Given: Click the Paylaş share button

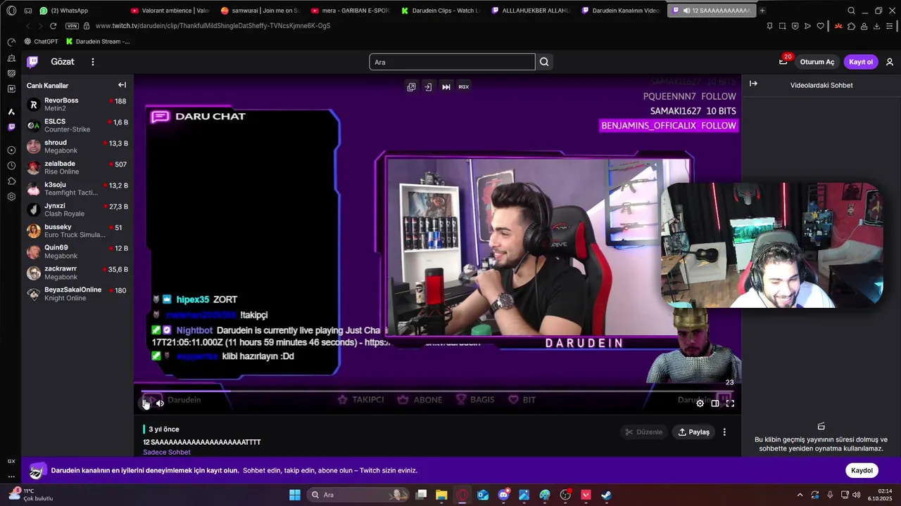Looking at the screenshot, I should [693, 432].
